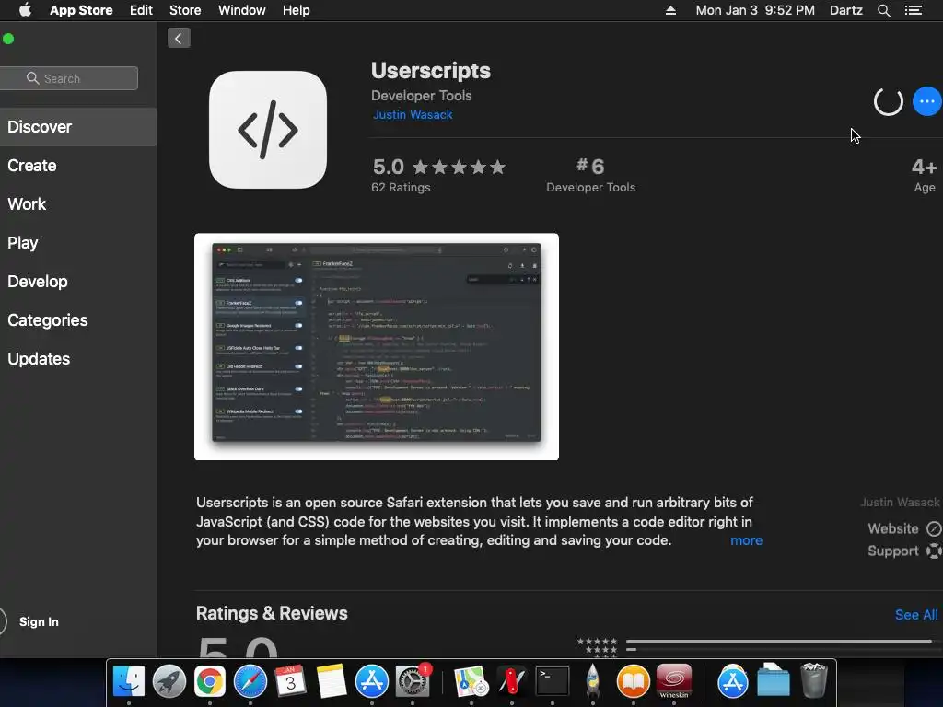The width and height of the screenshot is (943, 707).
Task: Open the red pocket-knife app in Dock
Action: tap(512, 682)
